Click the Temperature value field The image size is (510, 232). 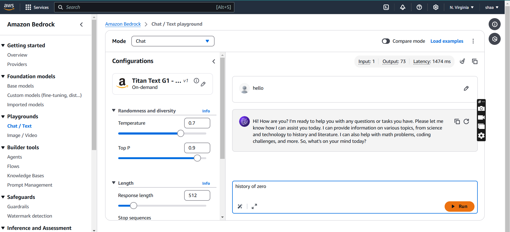197,123
